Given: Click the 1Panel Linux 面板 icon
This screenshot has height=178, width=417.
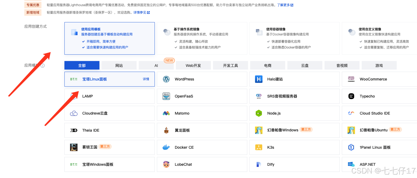Looking at the screenshot, I should (x=351, y=147).
